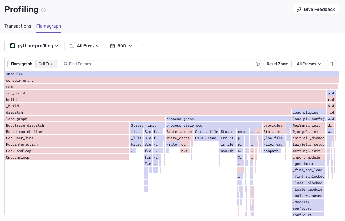The width and height of the screenshot is (345, 221).
Task: Select the process_stale_scc frame
Action: point(214,125)
